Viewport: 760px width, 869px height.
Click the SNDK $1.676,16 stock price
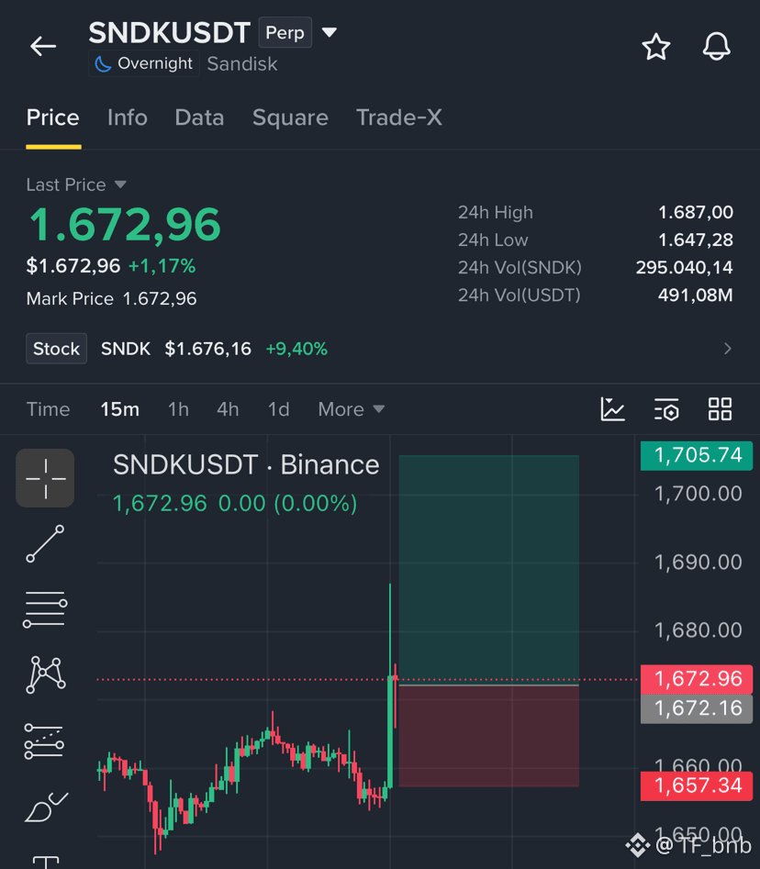(x=175, y=349)
